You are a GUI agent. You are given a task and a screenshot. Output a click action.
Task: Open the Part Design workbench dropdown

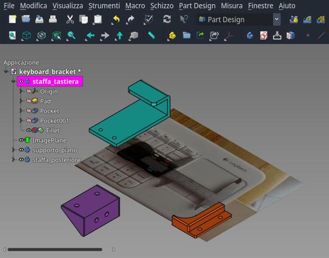click(276, 19)
